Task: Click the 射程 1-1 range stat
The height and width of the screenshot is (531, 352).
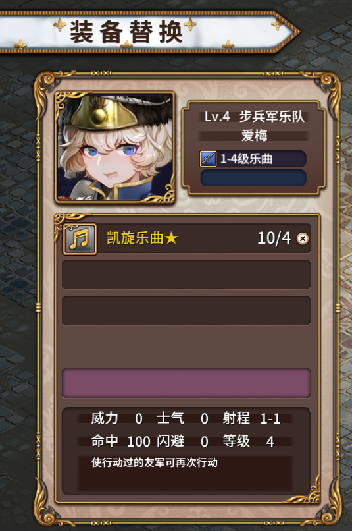Action: [x=251, y=419]
